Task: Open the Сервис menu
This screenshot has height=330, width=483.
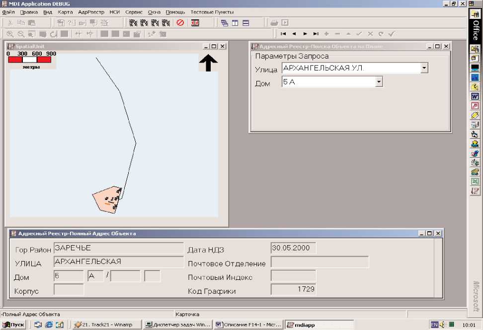Action: [x=134, y=12]
